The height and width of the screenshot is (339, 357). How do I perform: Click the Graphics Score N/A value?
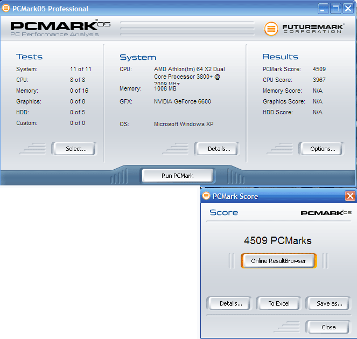[x=318, y=101]
